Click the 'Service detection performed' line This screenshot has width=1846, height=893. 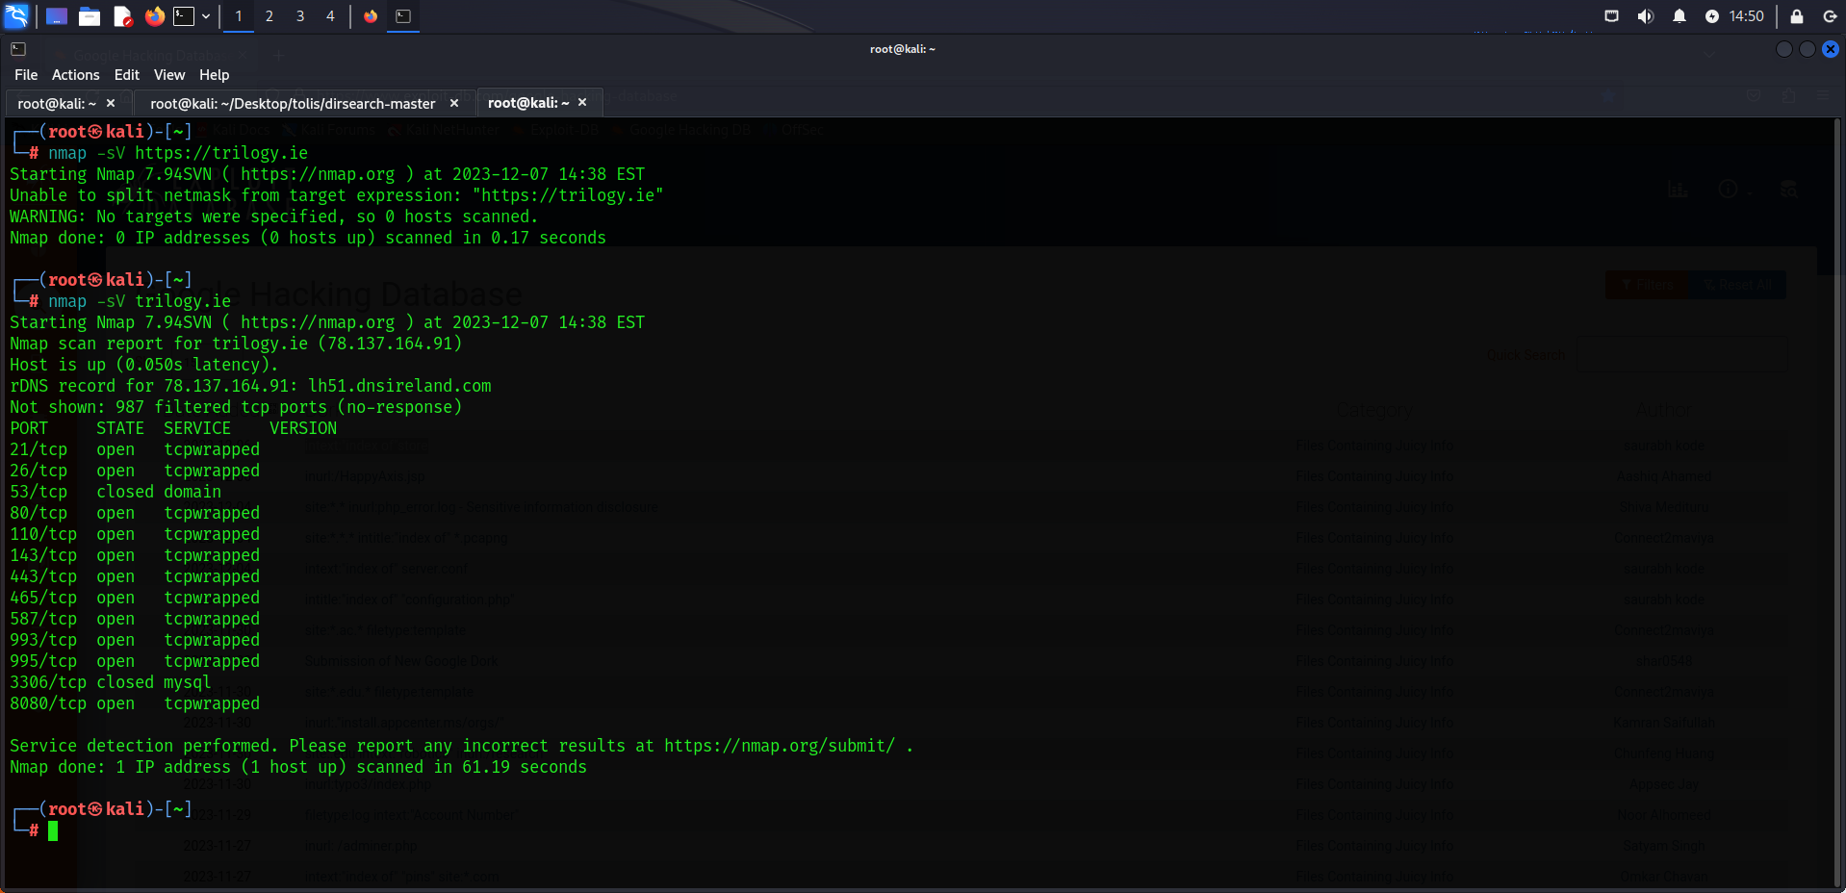(x=462, y=746)
